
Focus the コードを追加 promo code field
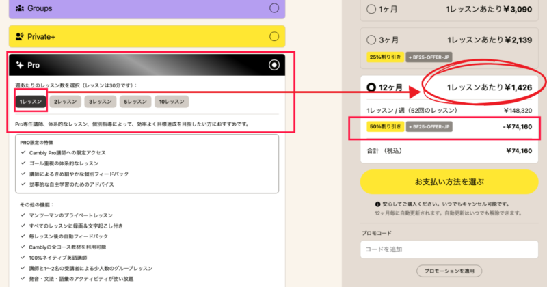pyautogui.click(x=449, y=249)
